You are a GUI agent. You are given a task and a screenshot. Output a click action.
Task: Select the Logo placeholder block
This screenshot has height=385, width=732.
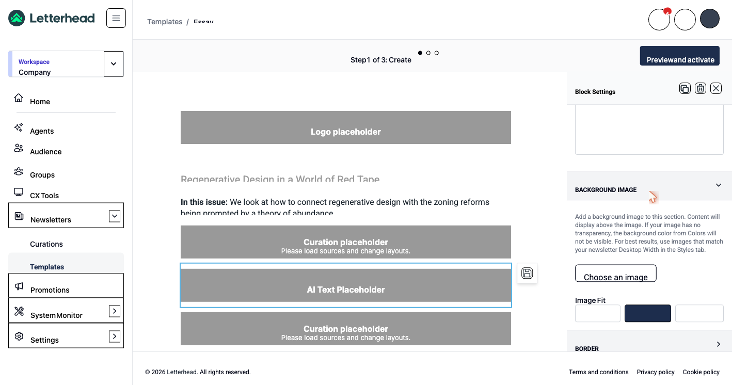(346, 127)
